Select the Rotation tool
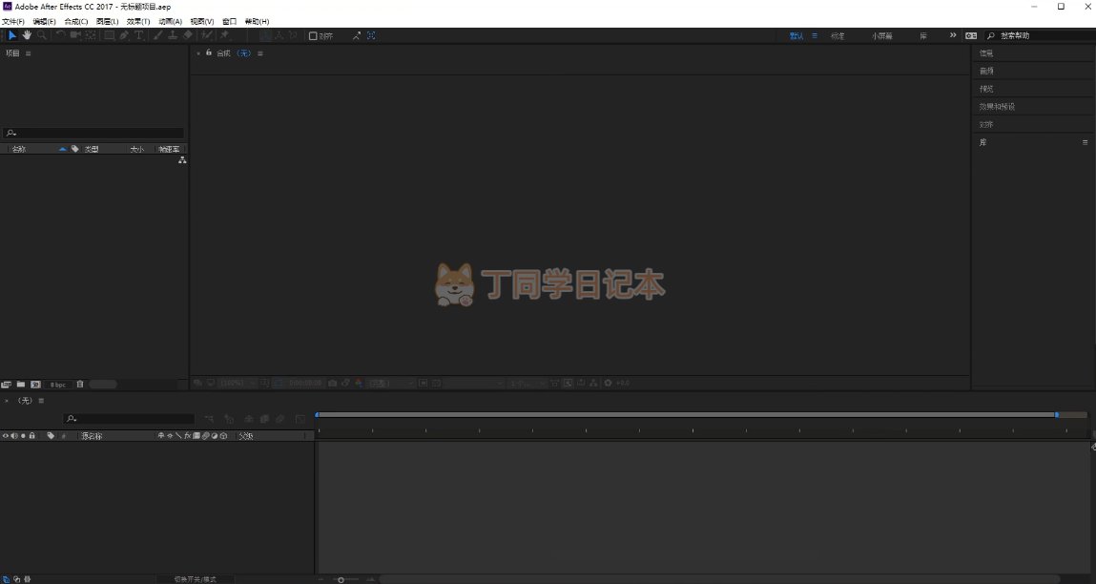 coord(61,35)
